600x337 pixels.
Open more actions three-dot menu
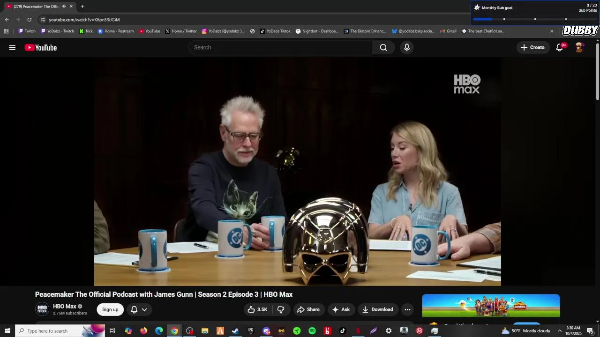[407, 309]
